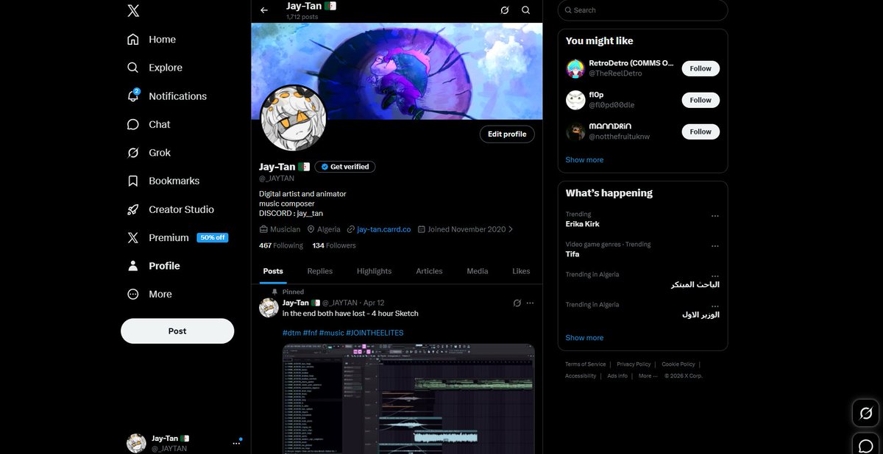Open @fl0pd00dle suggested profile
The image size is (883, 454).
[x=611, y=105]
